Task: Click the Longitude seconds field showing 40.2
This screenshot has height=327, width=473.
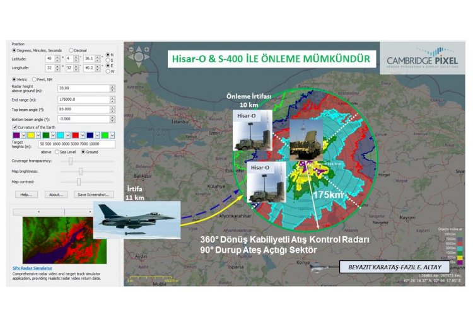Action: [x=90, y=68]
